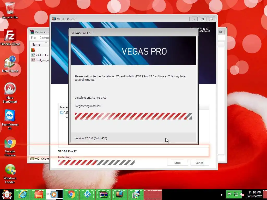Click registering modules progress bar
267x200 pixels.
pyautogui.click(x=133, y=116)
